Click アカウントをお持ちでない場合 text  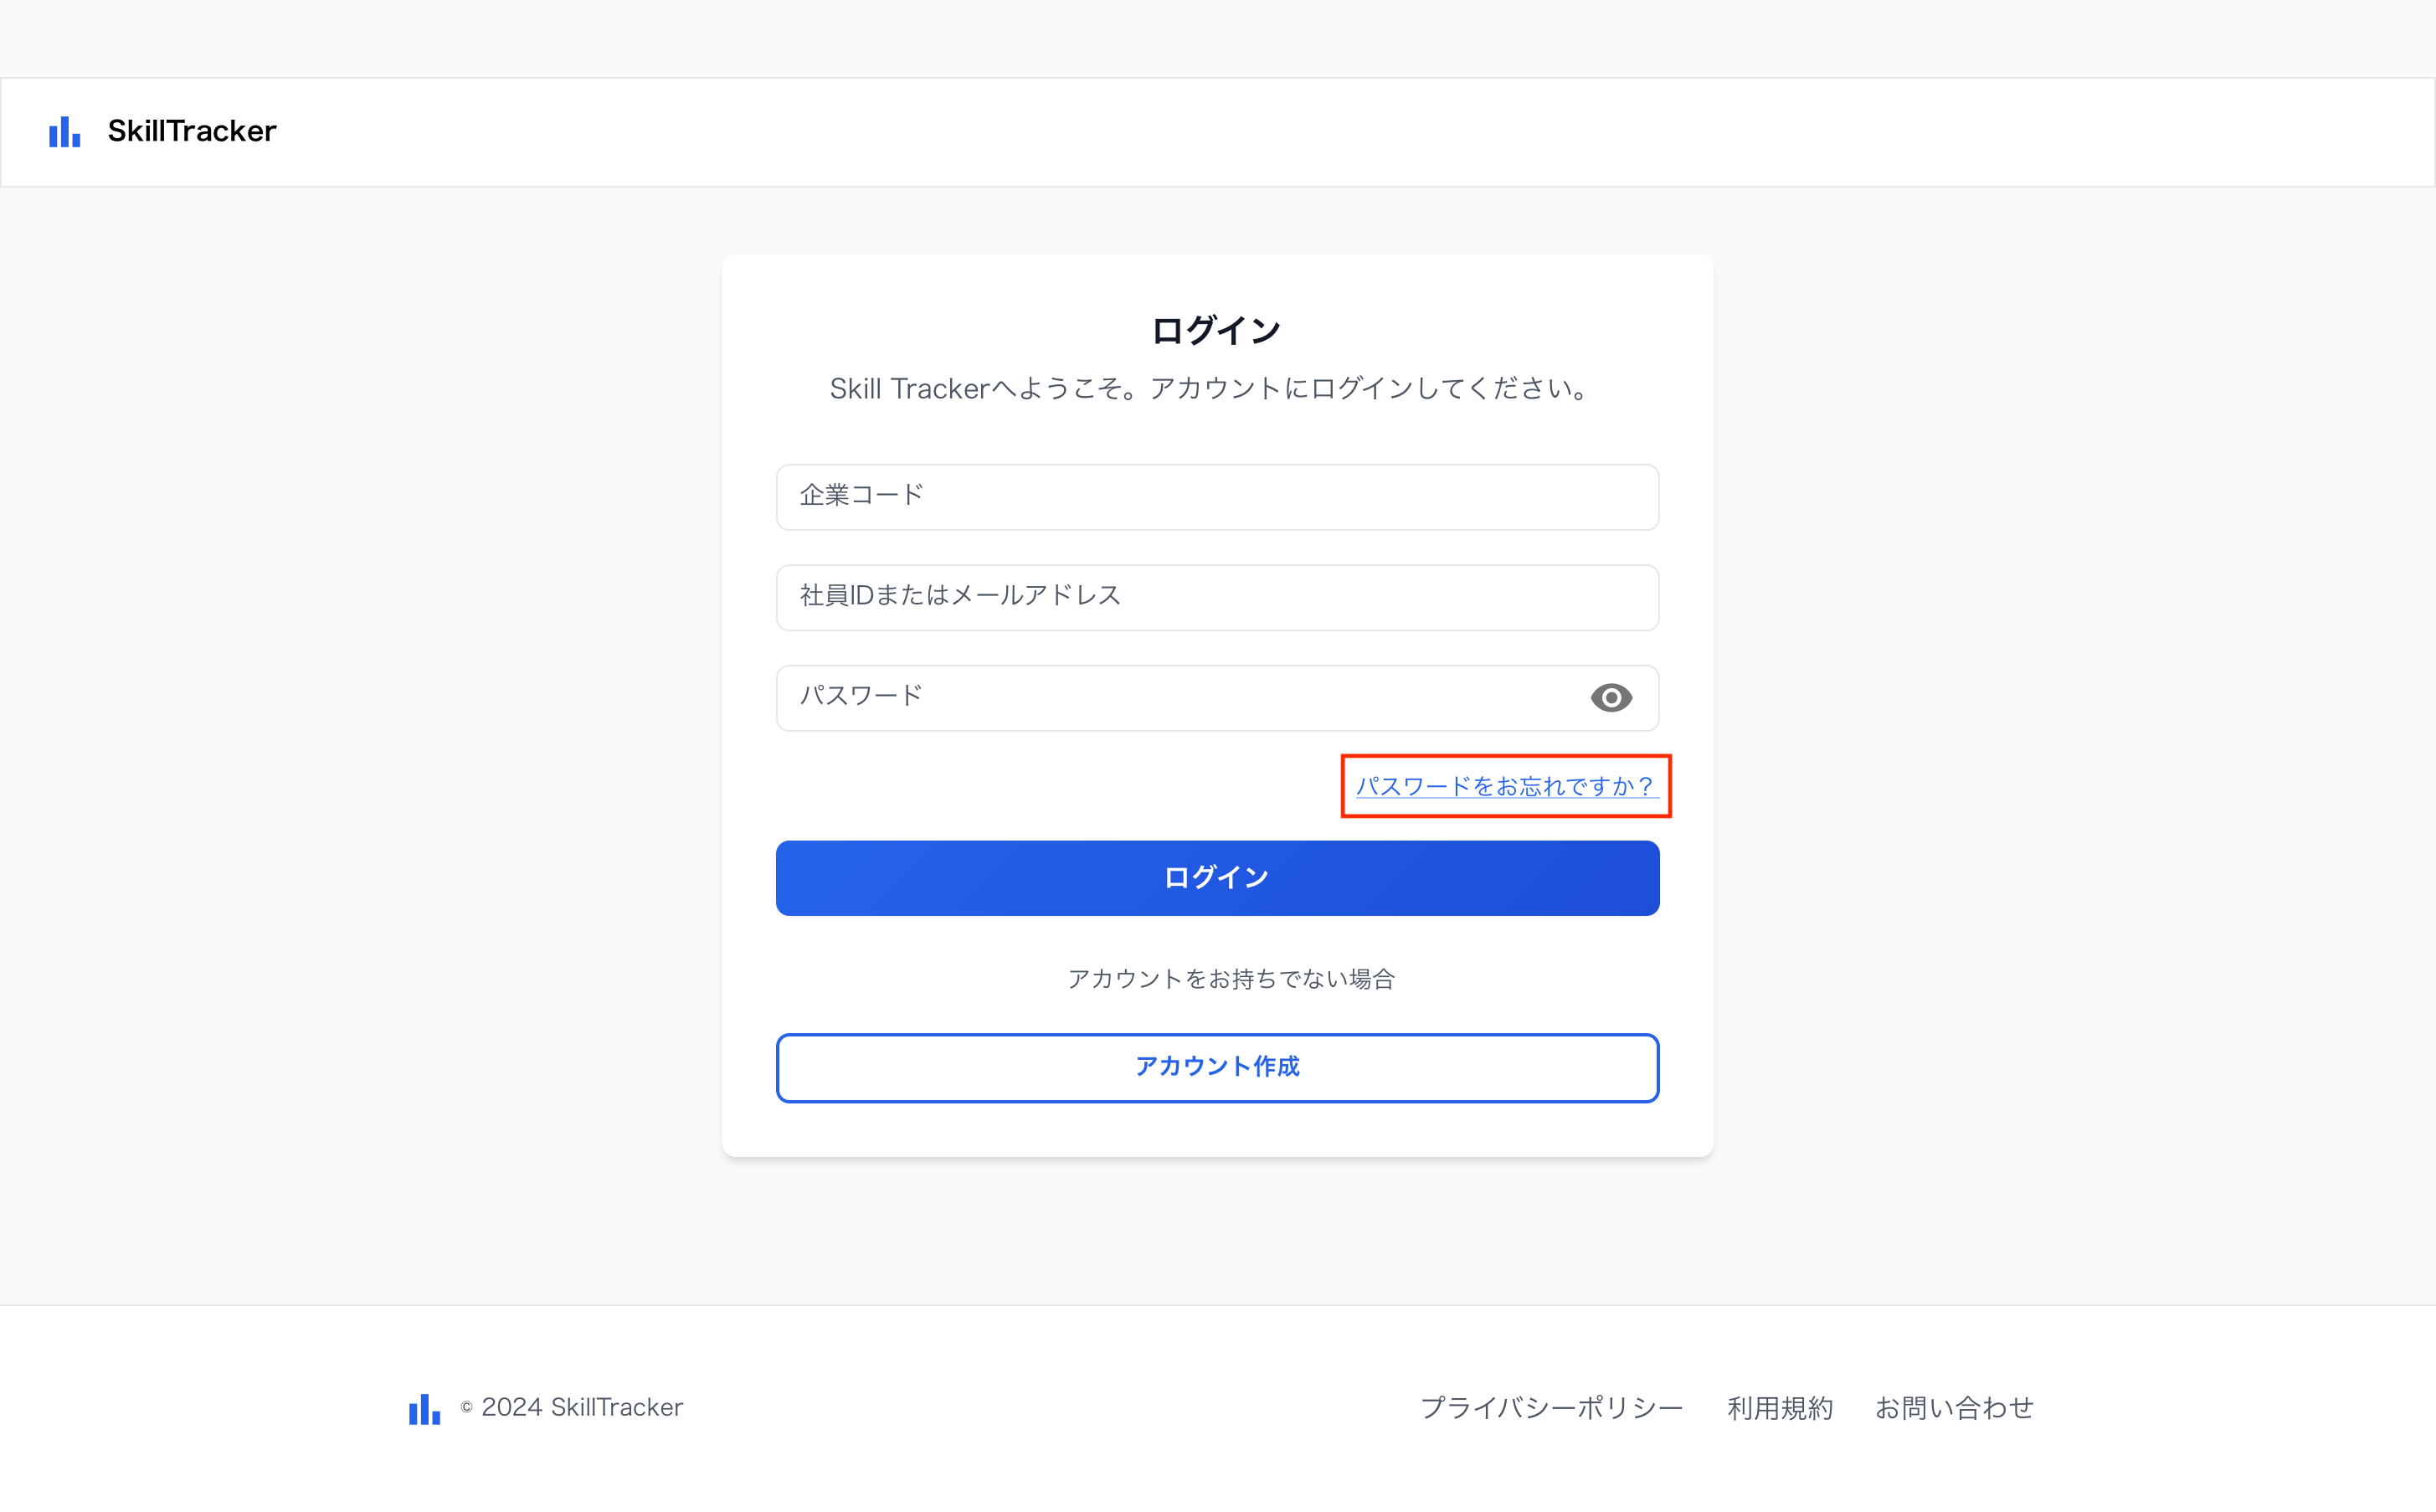1231,979
